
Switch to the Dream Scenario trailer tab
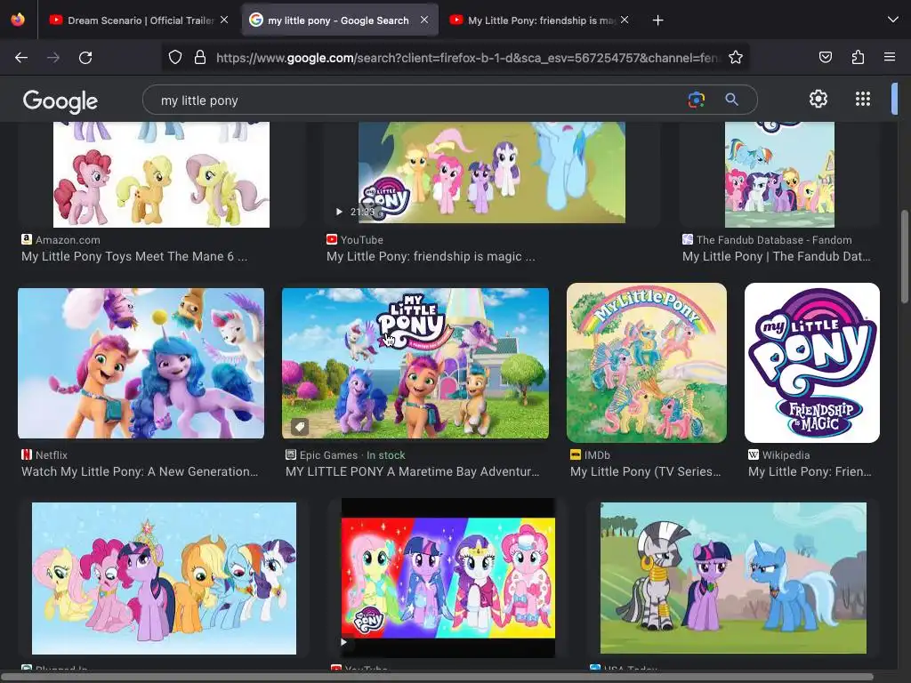[x=140, y=20]
